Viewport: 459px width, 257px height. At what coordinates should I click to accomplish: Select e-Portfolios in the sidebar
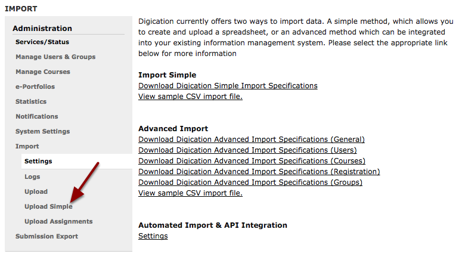35,86
